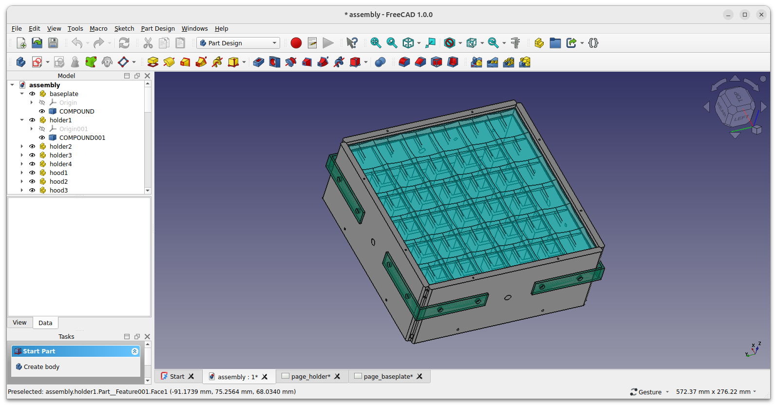
Task: Create a new document
Action: coord(21,43)
